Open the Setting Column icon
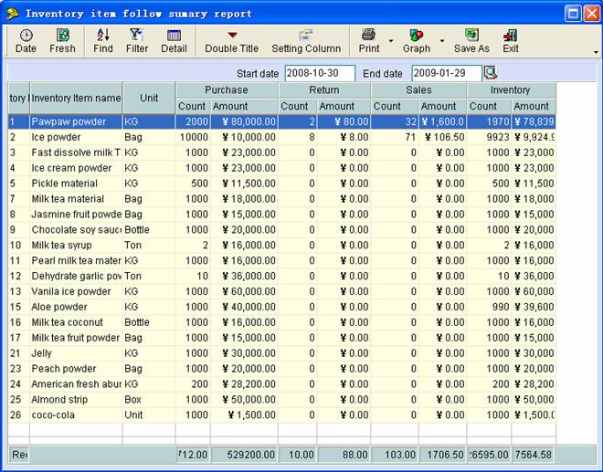 pyautogui.click(x=306, y=36)
